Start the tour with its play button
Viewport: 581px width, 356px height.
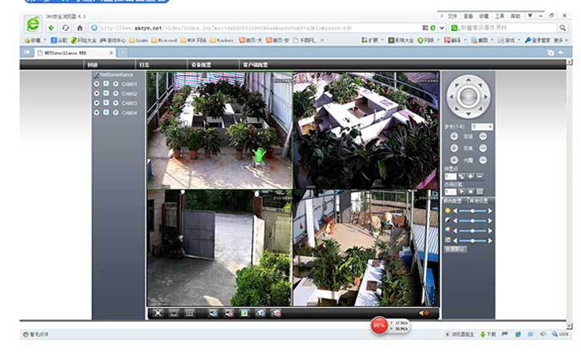(x=462, y=191)
